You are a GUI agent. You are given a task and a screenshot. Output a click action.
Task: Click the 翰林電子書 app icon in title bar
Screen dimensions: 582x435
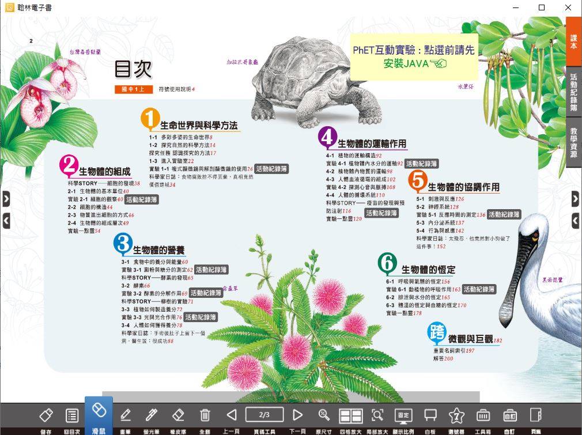pos(9,7)
